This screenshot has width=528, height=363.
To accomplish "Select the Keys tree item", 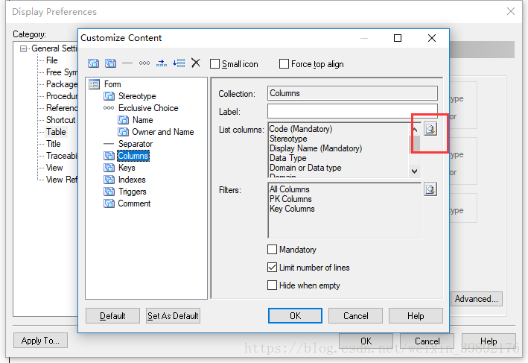I will (127, 168).
